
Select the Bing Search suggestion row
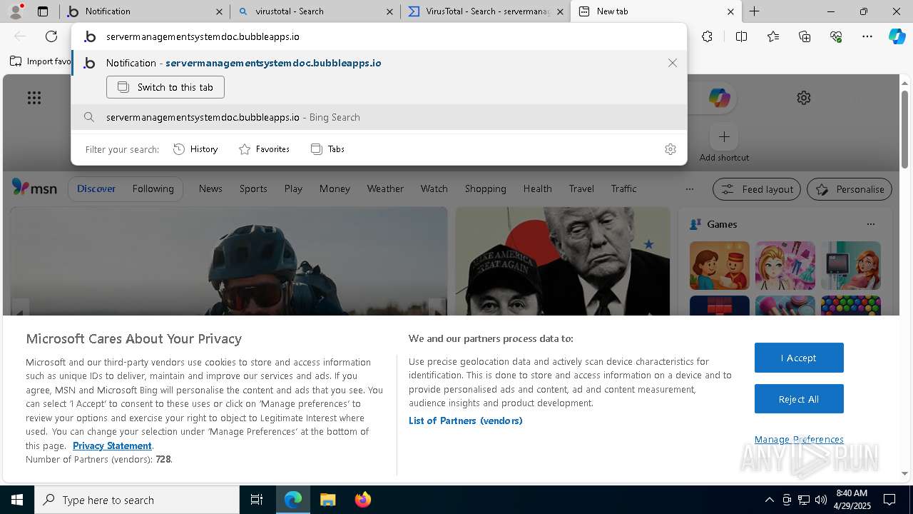(379, 117)
